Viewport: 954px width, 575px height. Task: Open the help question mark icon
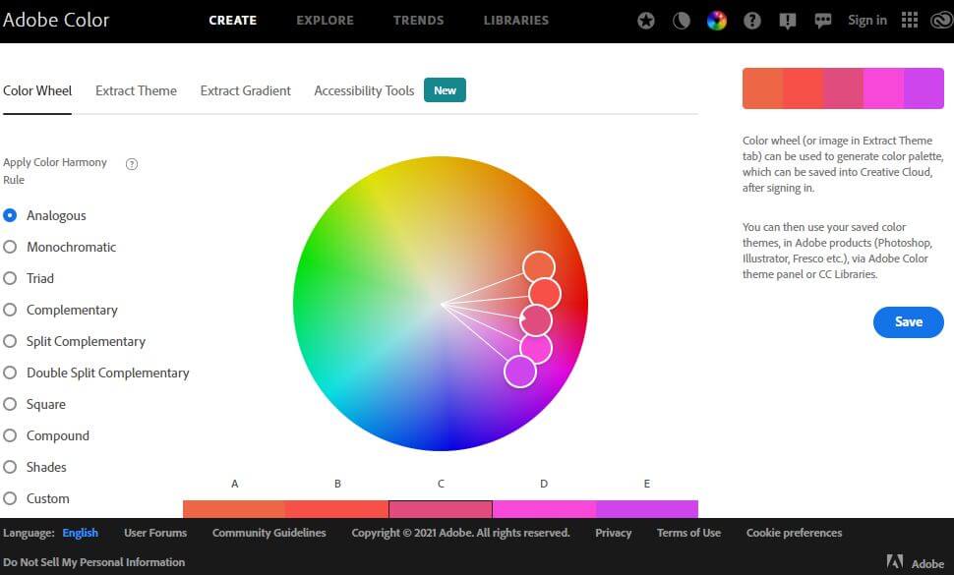click(752, 21)
